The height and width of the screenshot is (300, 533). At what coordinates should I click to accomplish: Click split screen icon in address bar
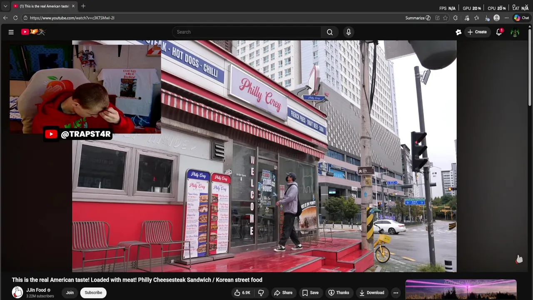[x=437, y=18]
